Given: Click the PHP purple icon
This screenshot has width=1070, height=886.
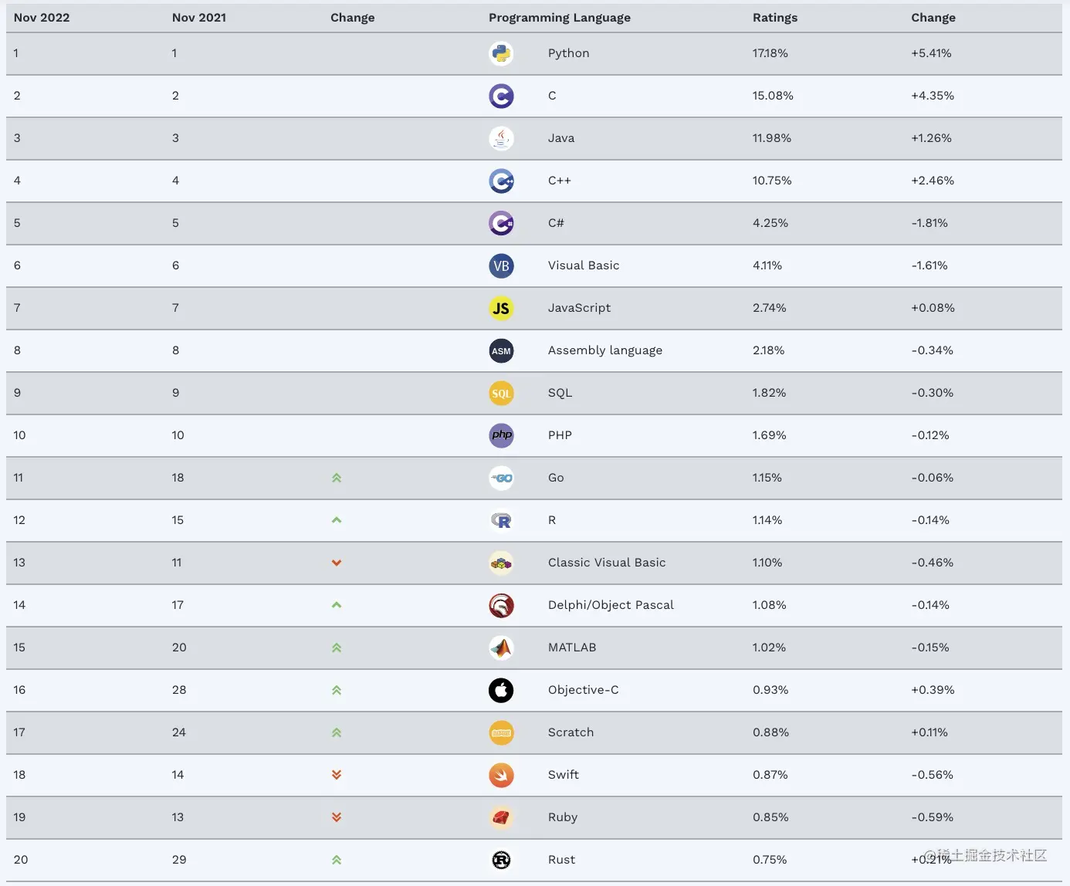Looking at the screenshot, I should click(501, 435).
